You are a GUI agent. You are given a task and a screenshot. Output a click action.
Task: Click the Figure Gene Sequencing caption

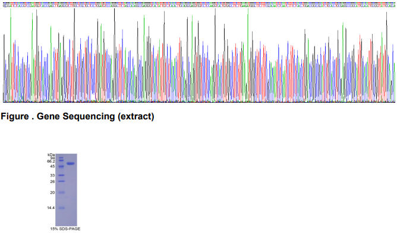point(77,116)
